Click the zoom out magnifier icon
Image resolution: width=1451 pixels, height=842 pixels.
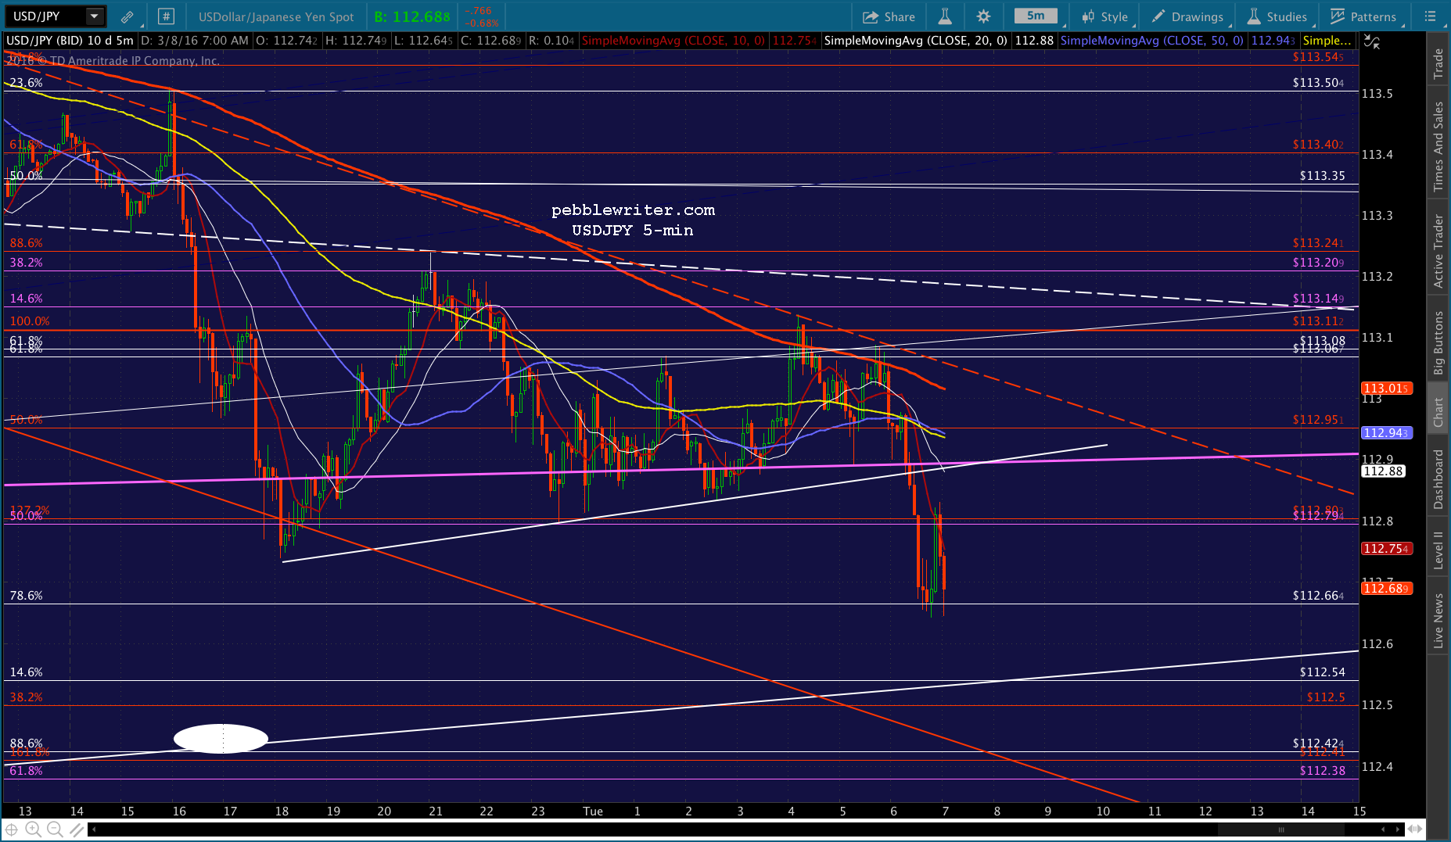[x=54, y=829]
